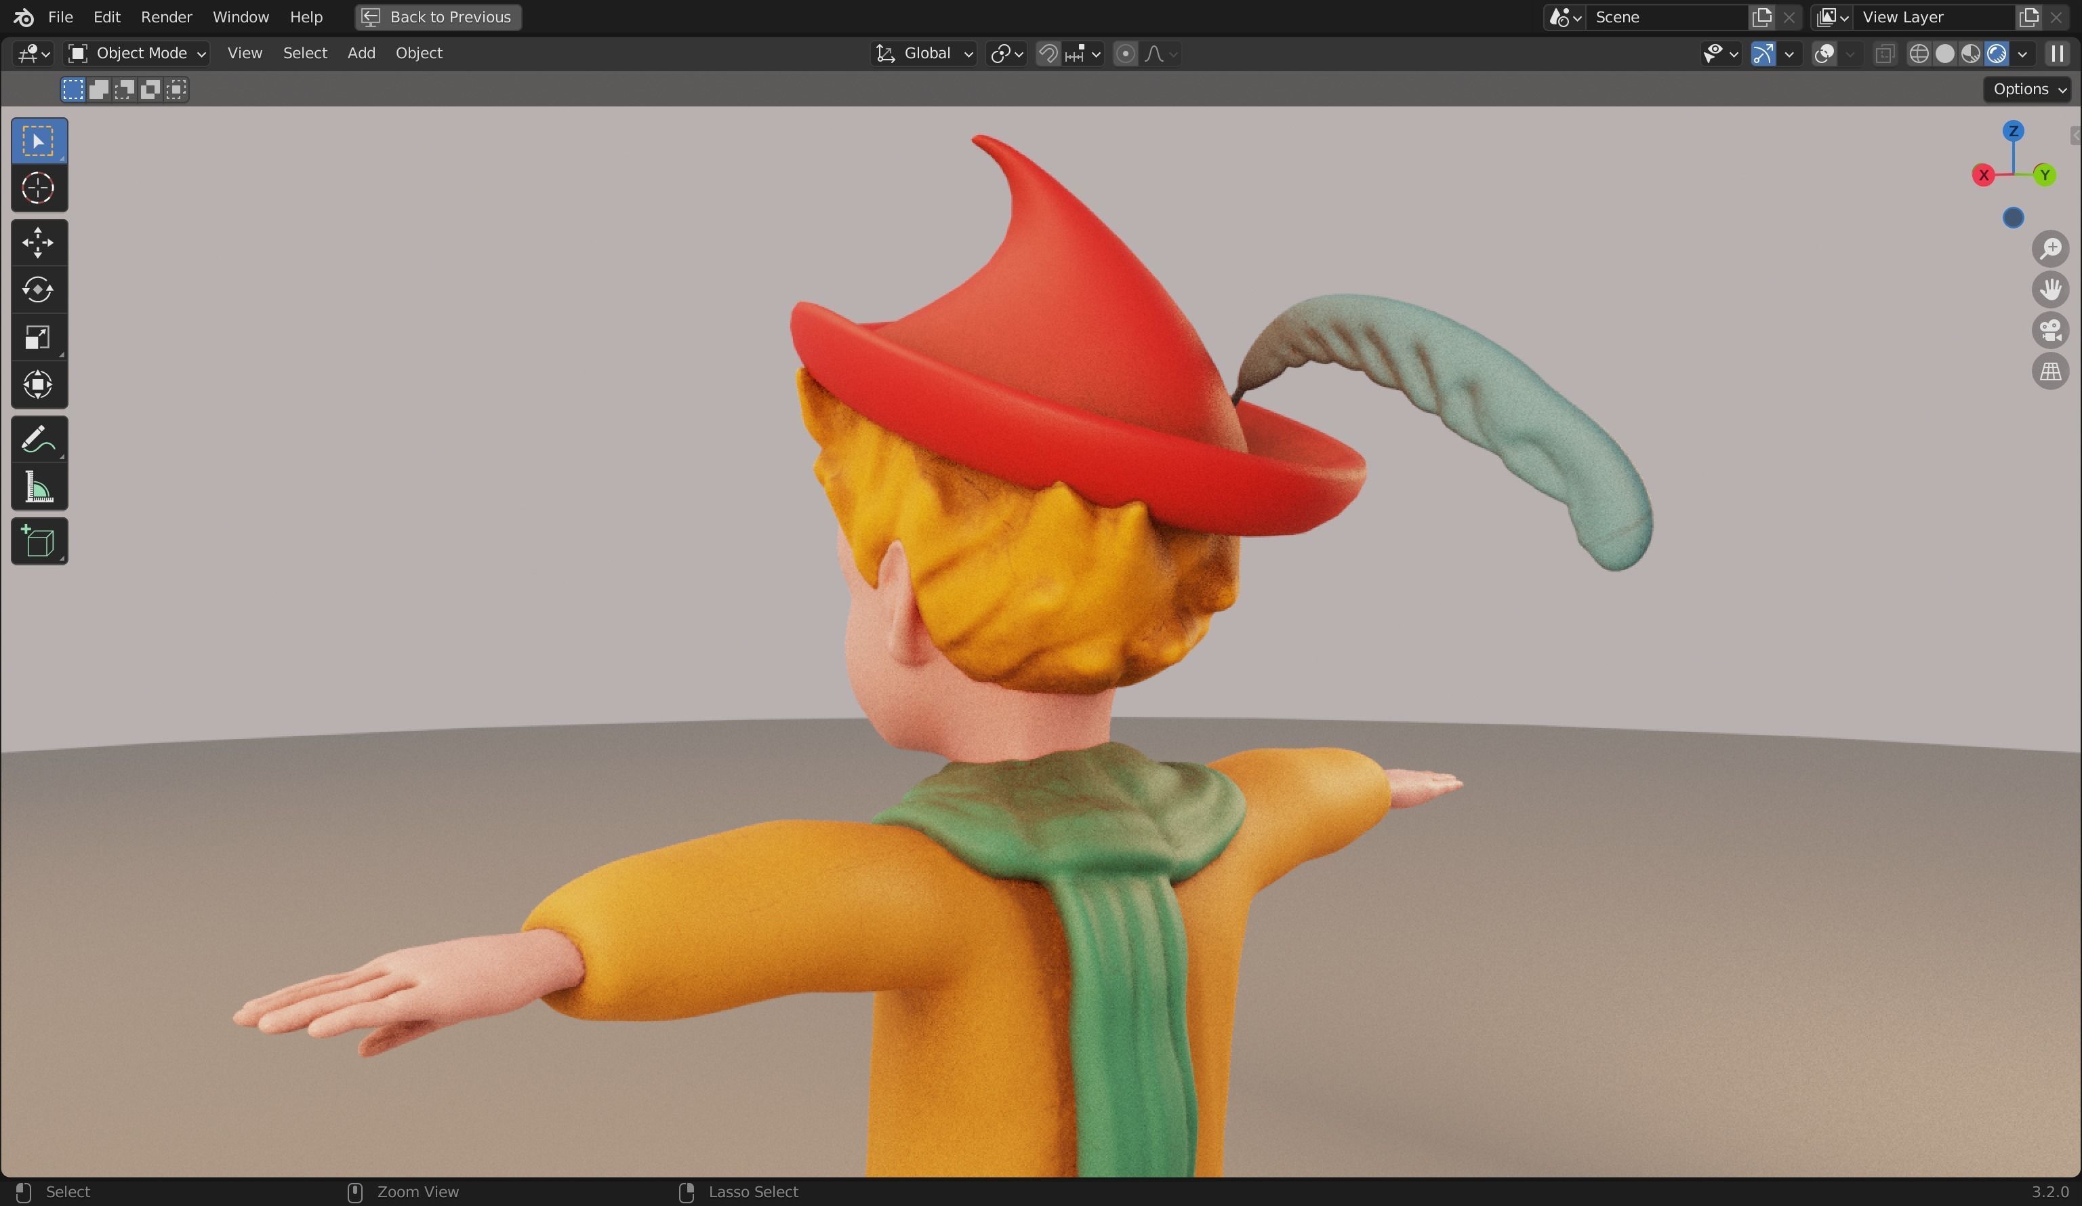Activate the 3D Cursor tool
The width and height of the screenshot is (2082, 1206).
(39, 188)
